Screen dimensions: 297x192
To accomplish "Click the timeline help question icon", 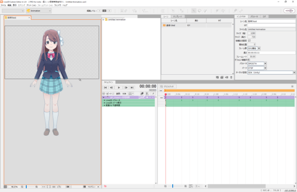I will coord(147,94).
